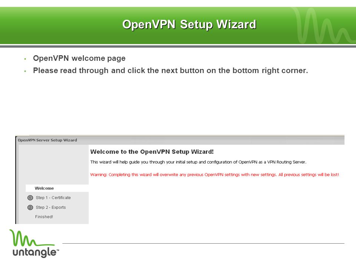Open the "Step 2 - Exports" step label

point(51,208)
